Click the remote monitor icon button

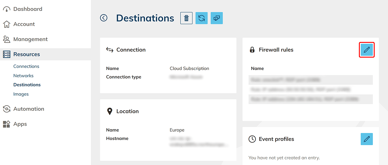(x=217, y=18)
